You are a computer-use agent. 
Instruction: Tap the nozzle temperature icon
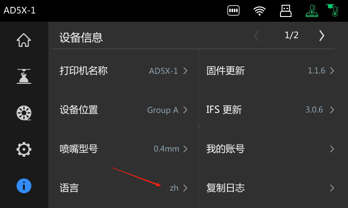point(332,10)
